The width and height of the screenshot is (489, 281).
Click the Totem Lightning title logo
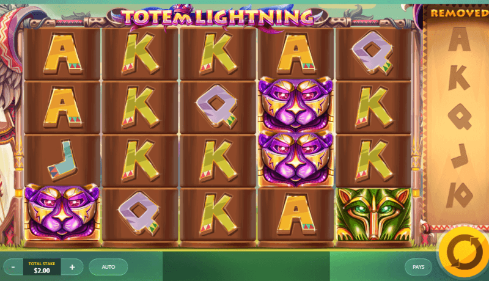(x=218, y=17)
